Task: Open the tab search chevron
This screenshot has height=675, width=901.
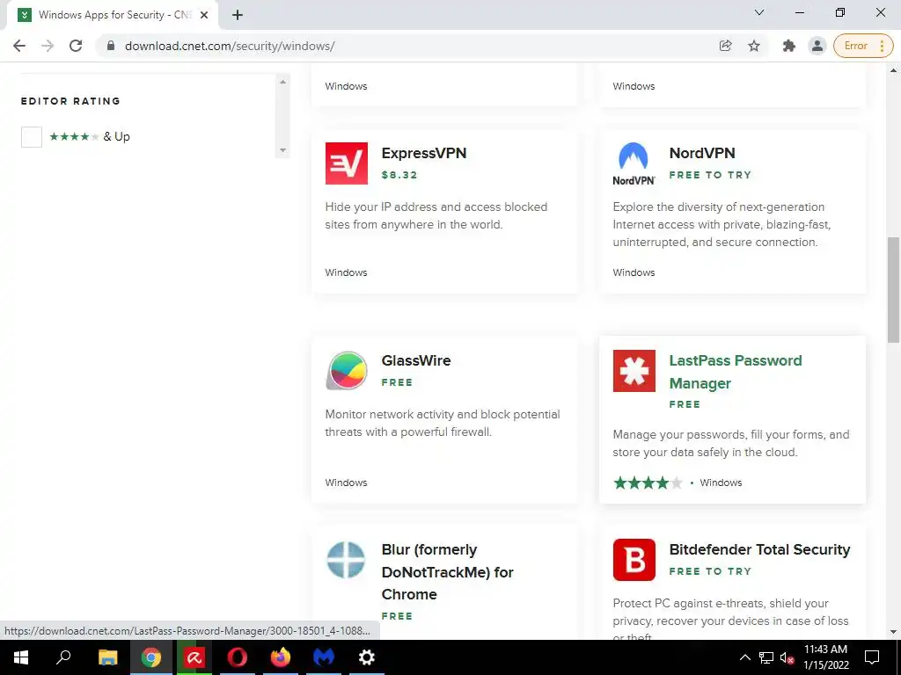Action: point(759,12)
